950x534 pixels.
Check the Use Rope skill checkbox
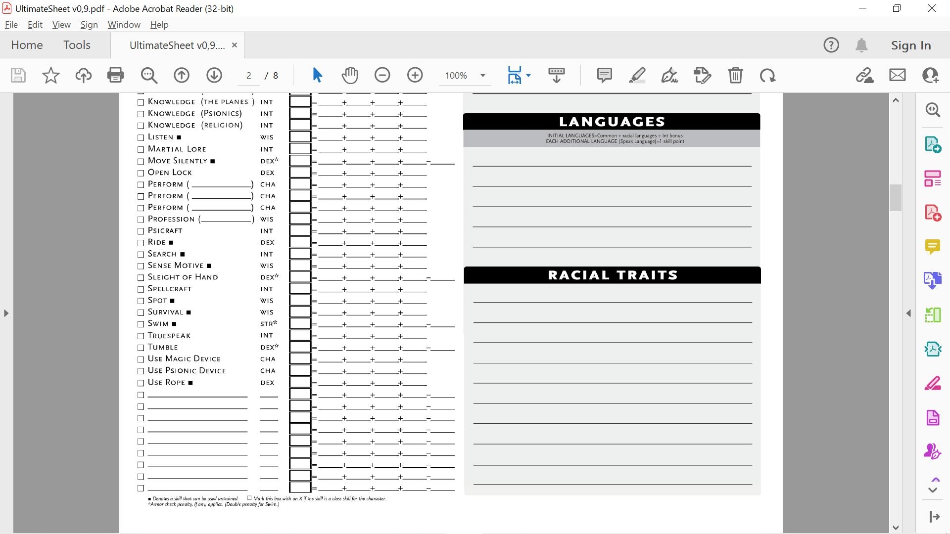tap(141, 383)
